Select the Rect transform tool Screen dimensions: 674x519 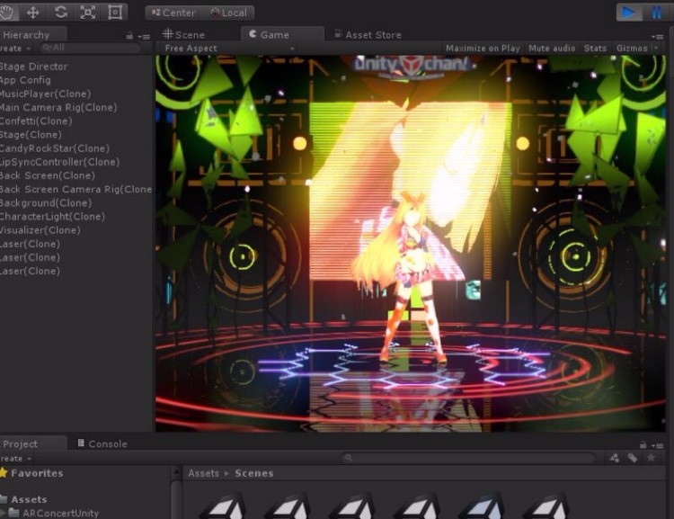pyautogui.click(x=115, y=12)
